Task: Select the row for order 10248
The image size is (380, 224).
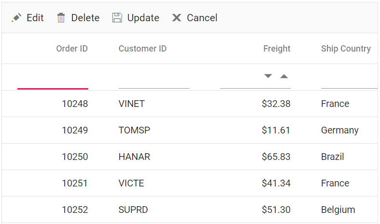Action: pos(75,104)
